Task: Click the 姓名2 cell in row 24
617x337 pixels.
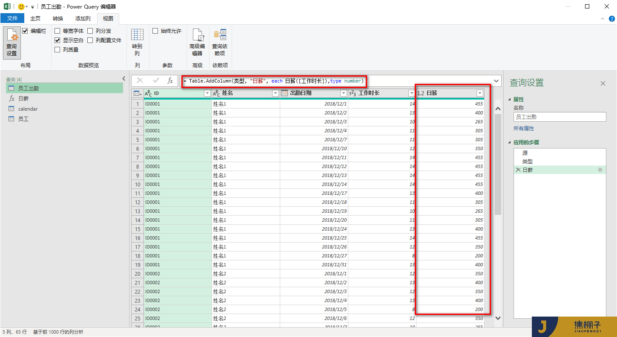Action: (x=246, y=309)
